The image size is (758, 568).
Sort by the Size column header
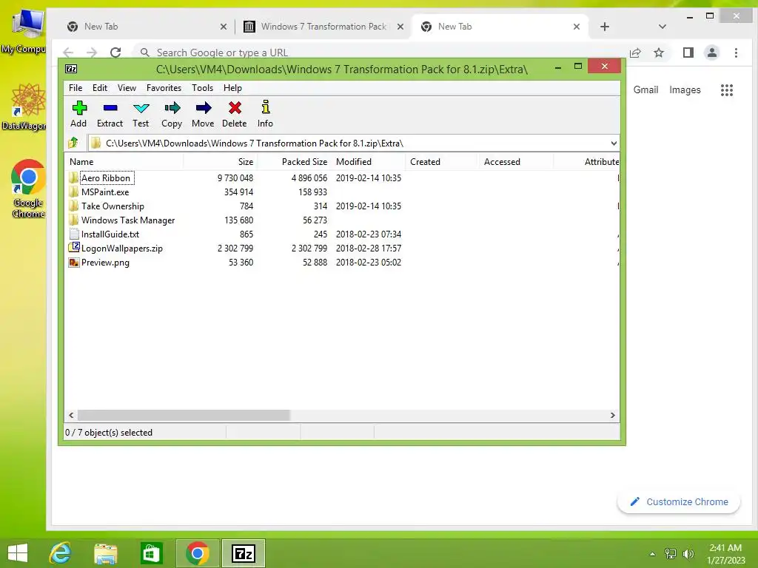pos(220,162)
